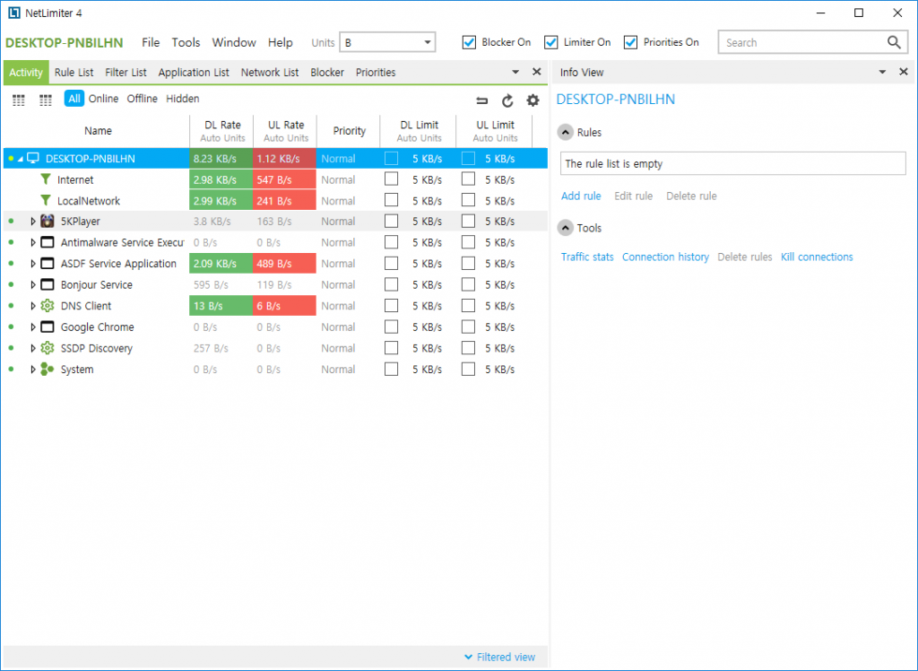Enable UL Limit for LocalNetwork
Viewport: 918px width, 671px height.
point(468,200)
